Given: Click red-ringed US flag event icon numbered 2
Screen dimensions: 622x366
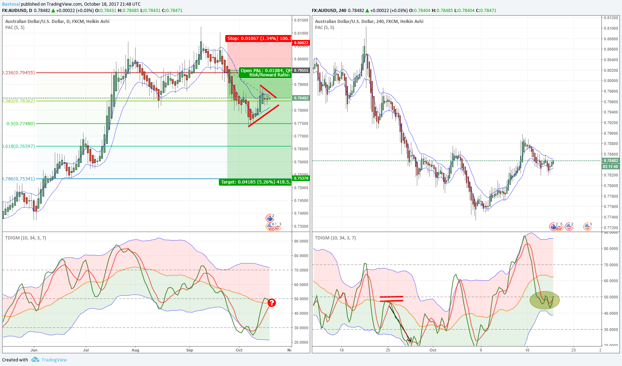Looking at the screenshot, I should click(569, 227).
